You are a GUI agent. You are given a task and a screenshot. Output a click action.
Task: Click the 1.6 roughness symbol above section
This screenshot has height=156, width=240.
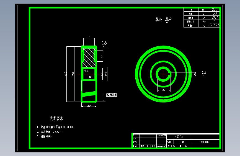(x=105, y=44)
